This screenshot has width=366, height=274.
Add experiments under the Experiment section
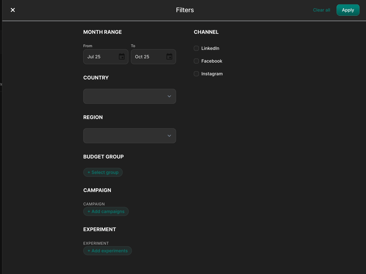point(107,250)
